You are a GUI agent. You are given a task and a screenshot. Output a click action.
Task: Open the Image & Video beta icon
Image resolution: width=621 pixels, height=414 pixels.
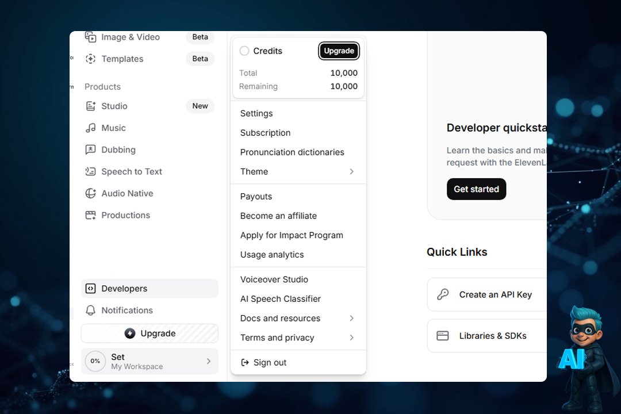coord(90,37)
